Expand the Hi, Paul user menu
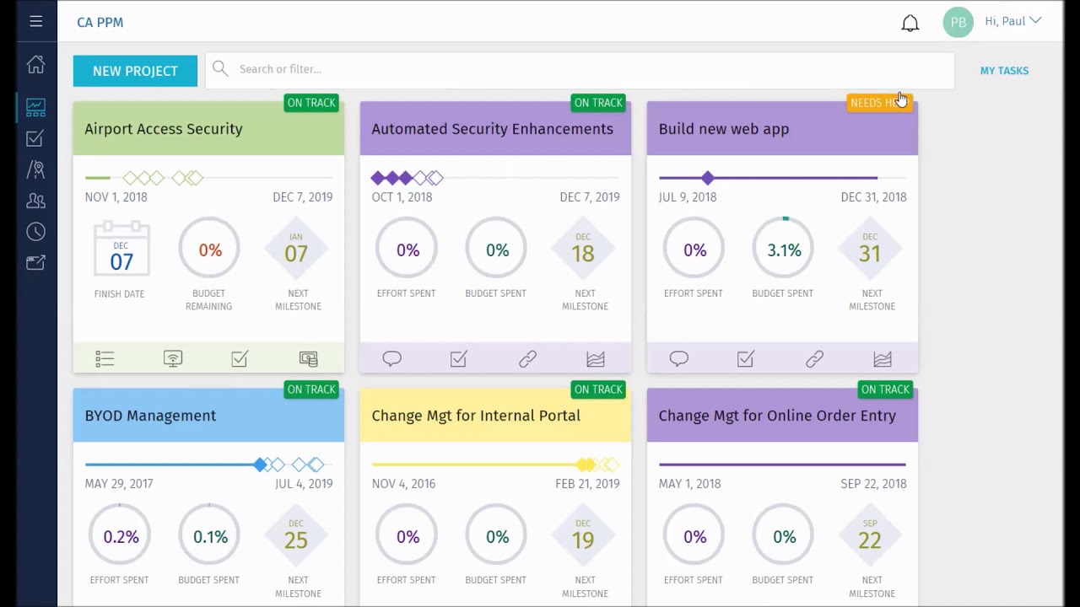Viewport: 1080px width, 607px height. click(1013, 21)
